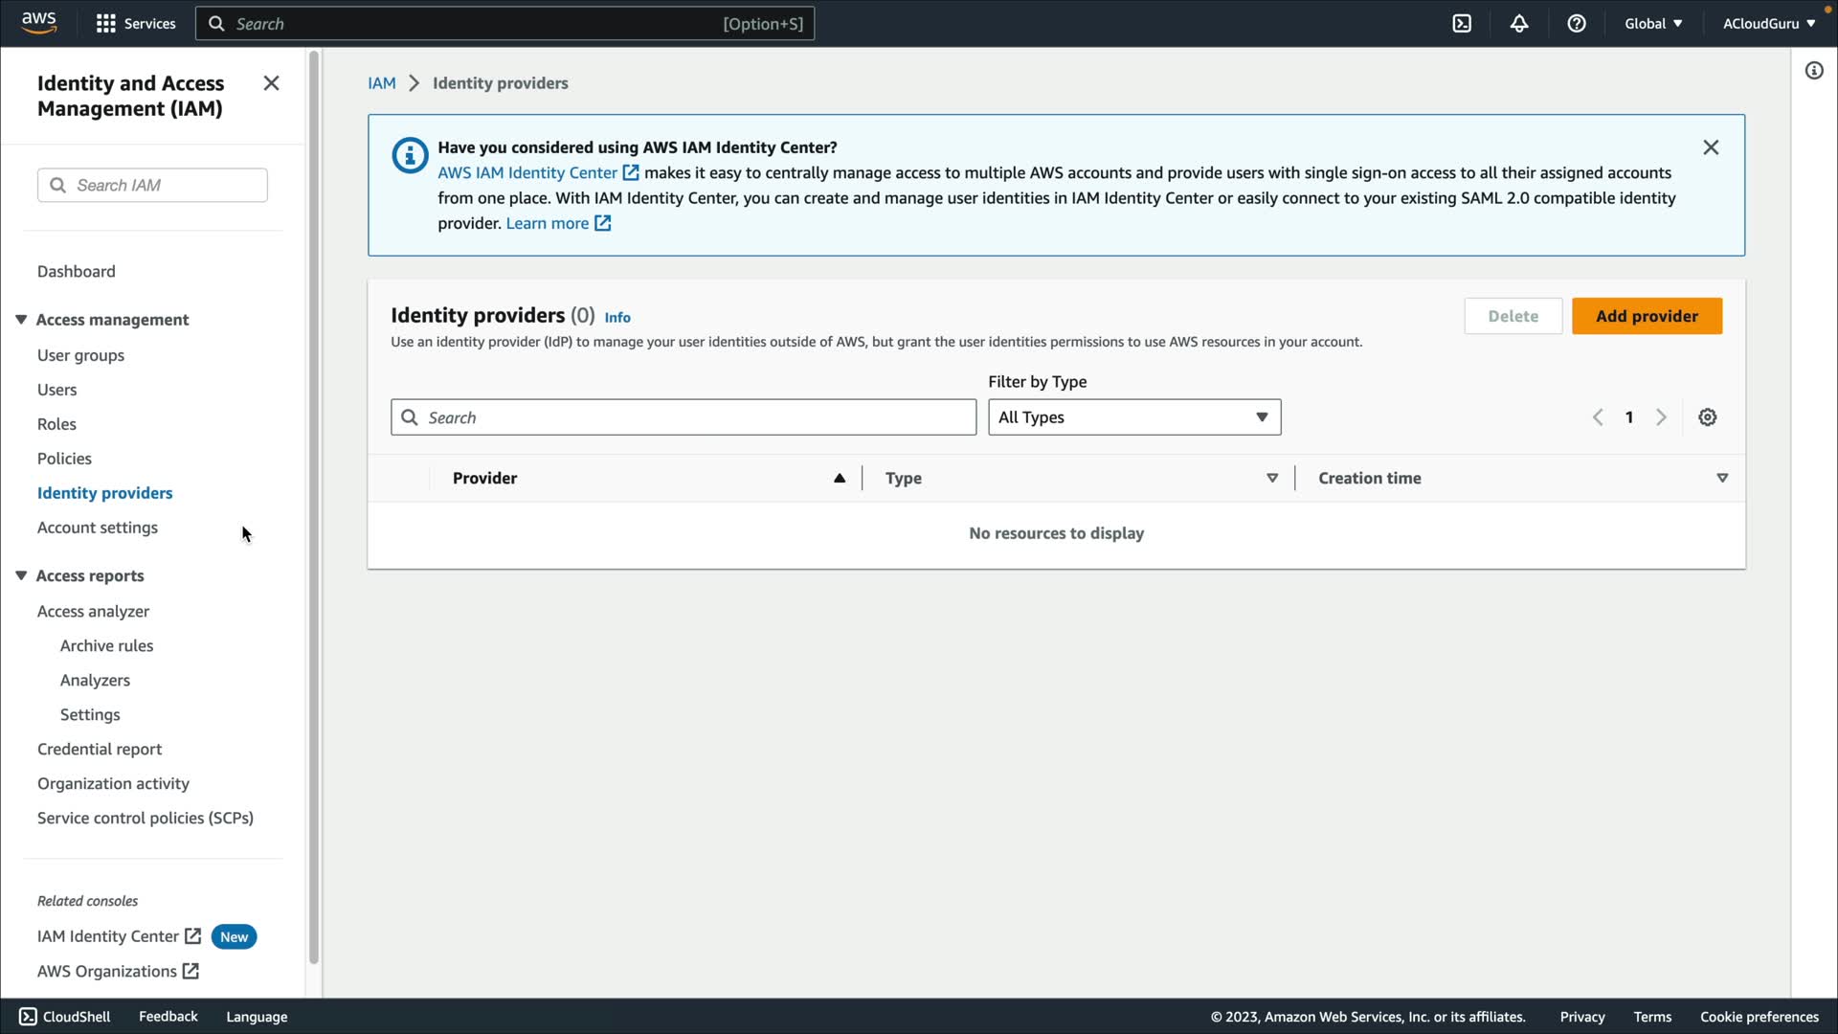Open the Filter by Type dropdown
This screenshot has width=1838, height=1034.
click(1134, 417)
